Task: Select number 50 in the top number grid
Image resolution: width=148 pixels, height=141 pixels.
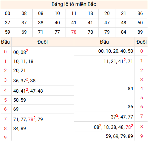Action: (140, 23)
